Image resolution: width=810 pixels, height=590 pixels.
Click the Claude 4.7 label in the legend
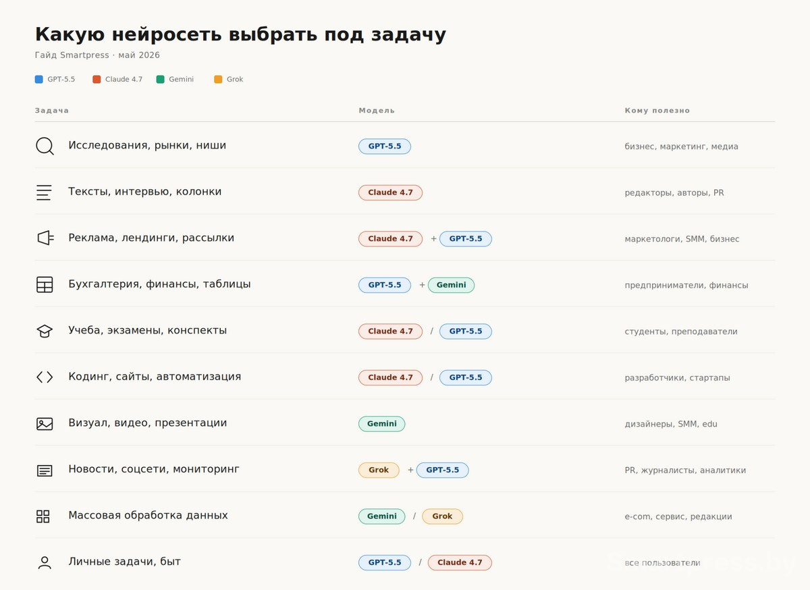124,80
